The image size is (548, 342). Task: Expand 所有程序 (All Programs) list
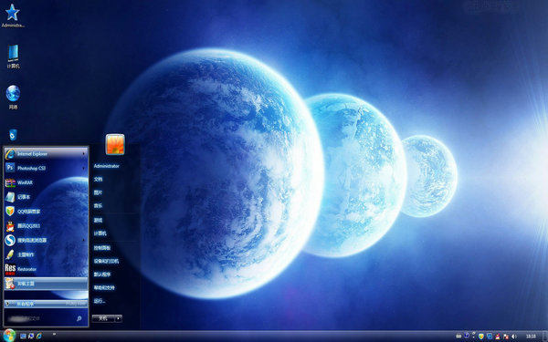point(46,304)
